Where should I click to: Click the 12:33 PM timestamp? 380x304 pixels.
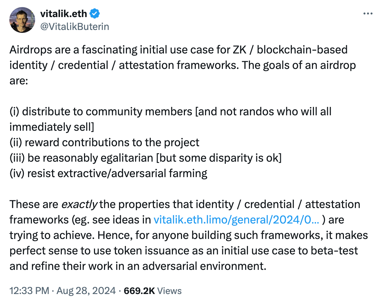click(29, 291)
